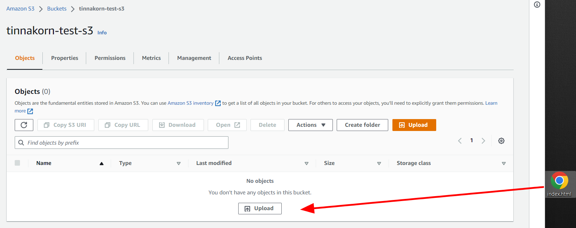Sort by Name ascending arrow
This screenshot has width=576, height=228.
pyautogui.click(x=102, y=164)
